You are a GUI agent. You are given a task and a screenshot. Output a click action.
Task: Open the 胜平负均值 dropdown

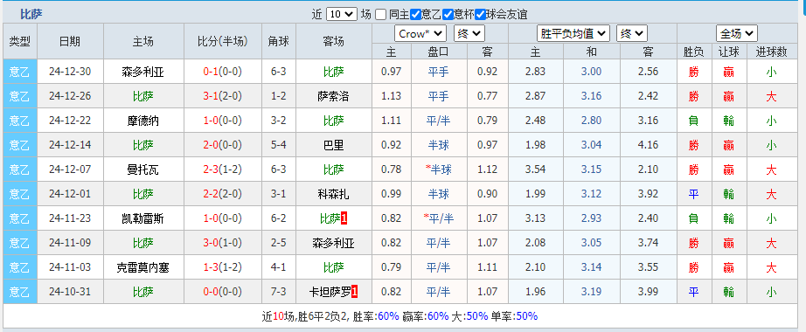click(573, 34)
